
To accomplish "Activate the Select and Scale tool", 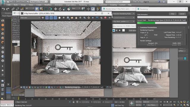I will click(x=64, y=9).
